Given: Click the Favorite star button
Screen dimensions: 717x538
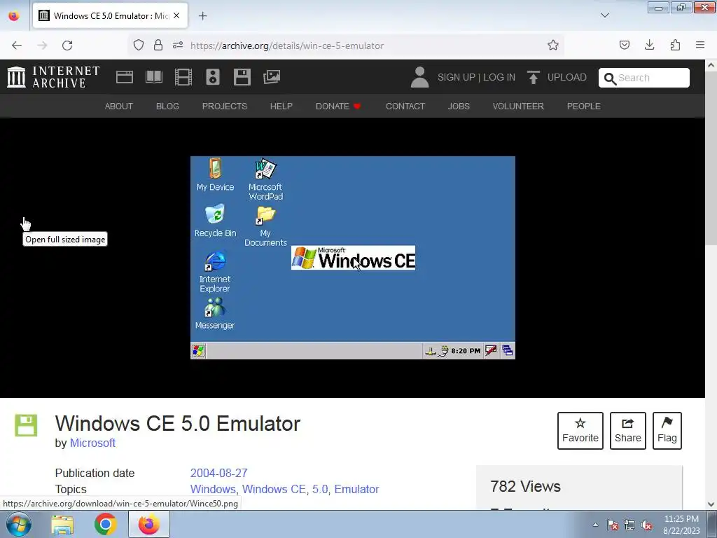Looking at the screenshot, I should point(580,431).
